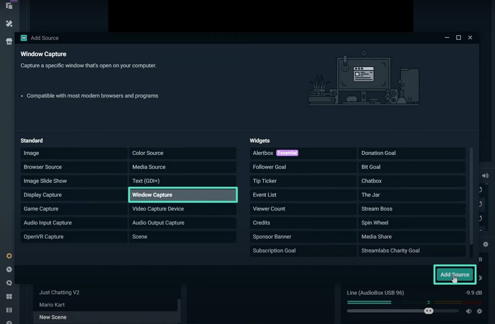Mute the Line AudioBox USB 96 source
Viewport: 495px width, 324px height.
[469, 311]
